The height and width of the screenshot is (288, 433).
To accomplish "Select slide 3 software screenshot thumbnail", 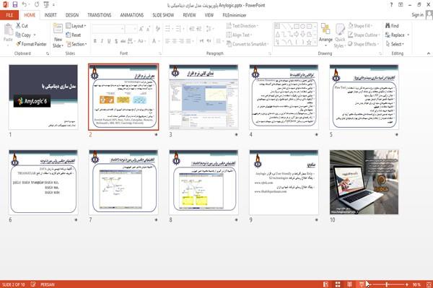I will pyautogui.click(x=204, y=97).
